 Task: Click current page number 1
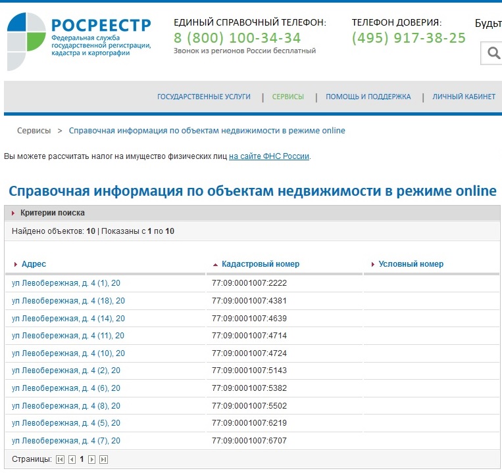tap(82, 460)
